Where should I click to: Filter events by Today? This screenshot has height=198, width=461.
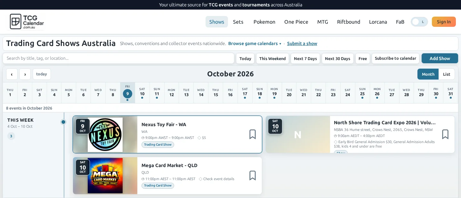[x=245, y=58]
